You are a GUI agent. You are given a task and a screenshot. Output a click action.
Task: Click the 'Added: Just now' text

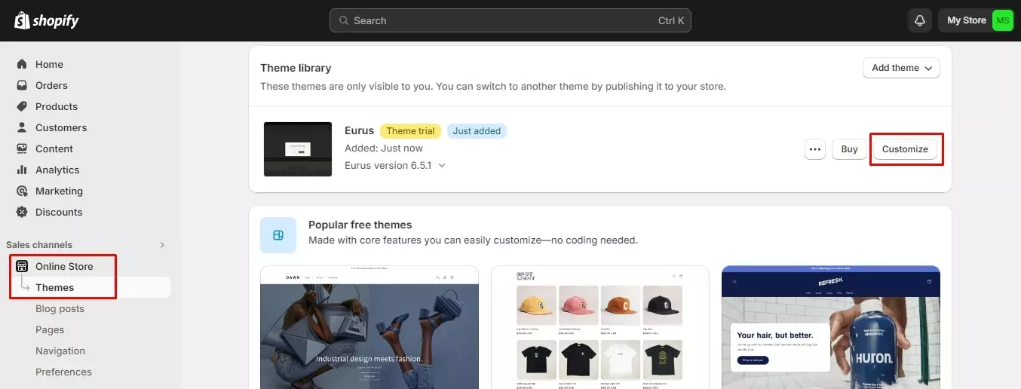[384, 148]
